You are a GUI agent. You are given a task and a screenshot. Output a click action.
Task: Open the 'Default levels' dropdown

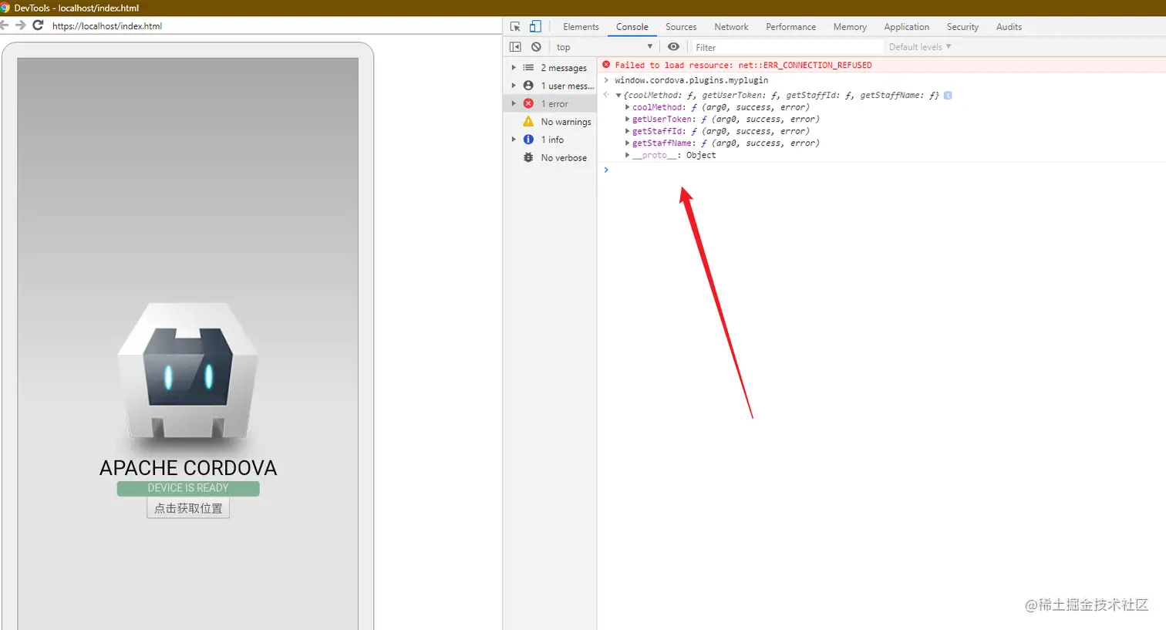tap(920, 47)
